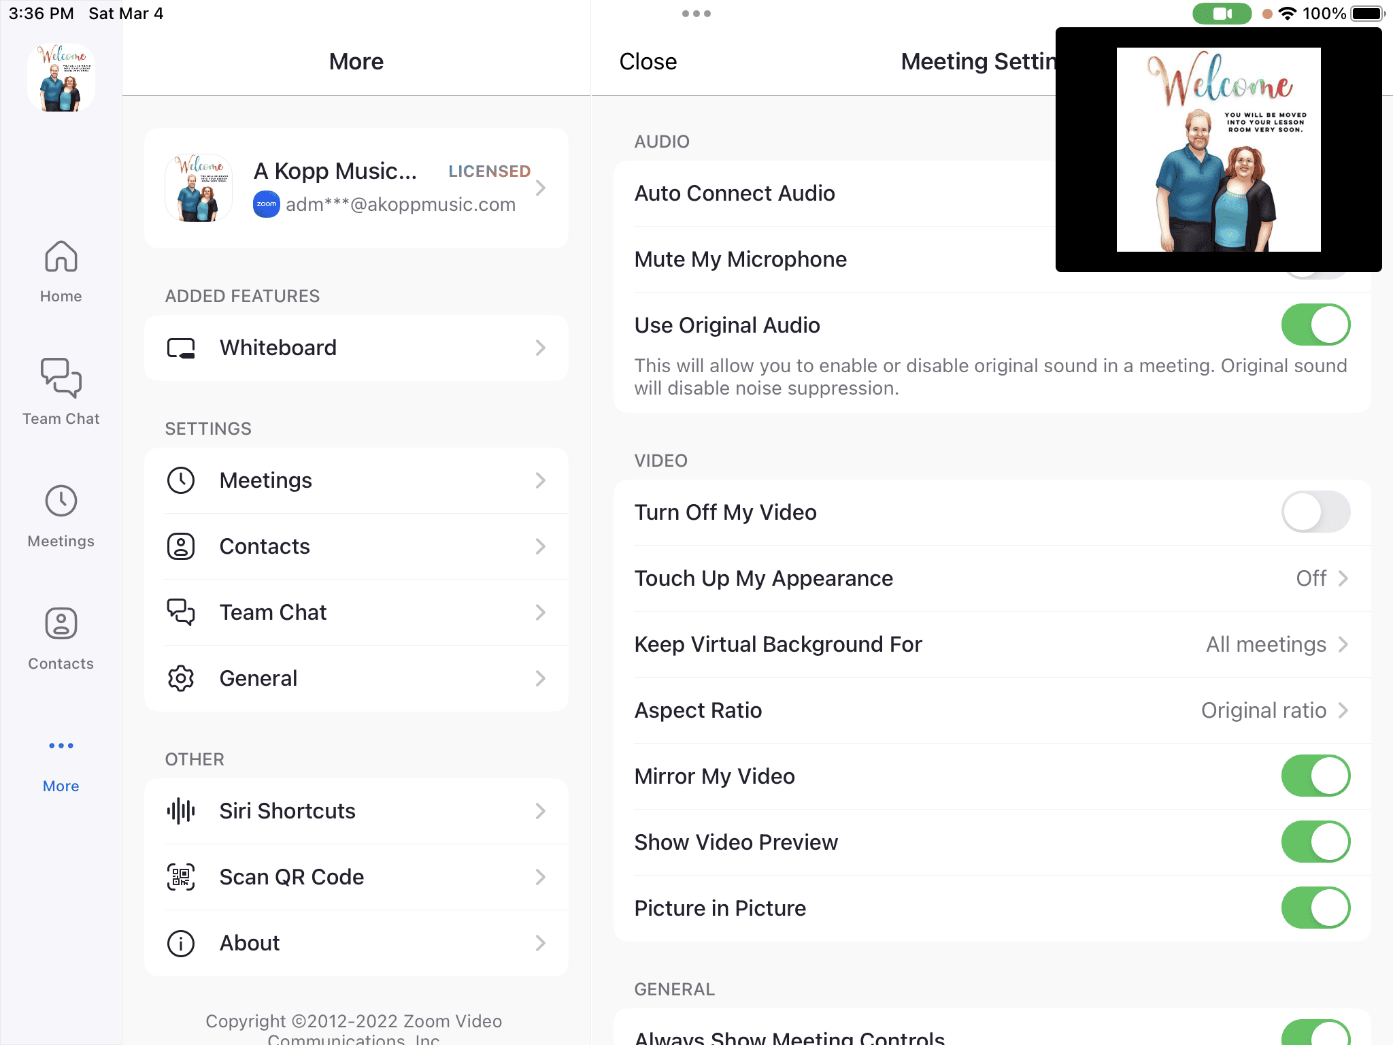Image resolution: width=1393 pixels, height=1045 pixels.
Task: Open Scan QR Code row
Action: click(x=356, y=877)
